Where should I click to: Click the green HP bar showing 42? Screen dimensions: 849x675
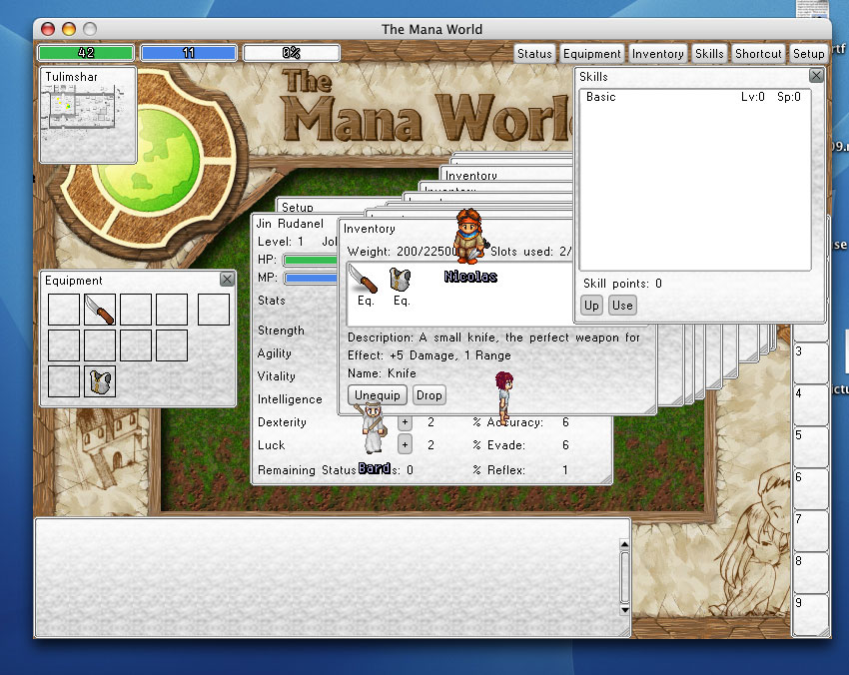point(86,53)
